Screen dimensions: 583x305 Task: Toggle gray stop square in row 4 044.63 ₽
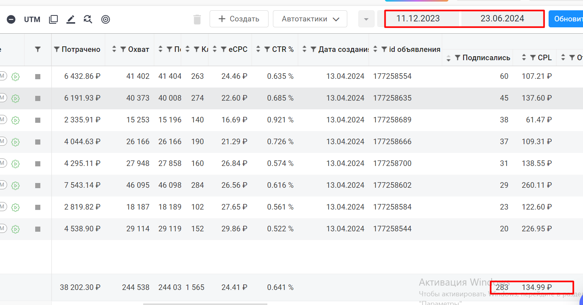[38, 142]
